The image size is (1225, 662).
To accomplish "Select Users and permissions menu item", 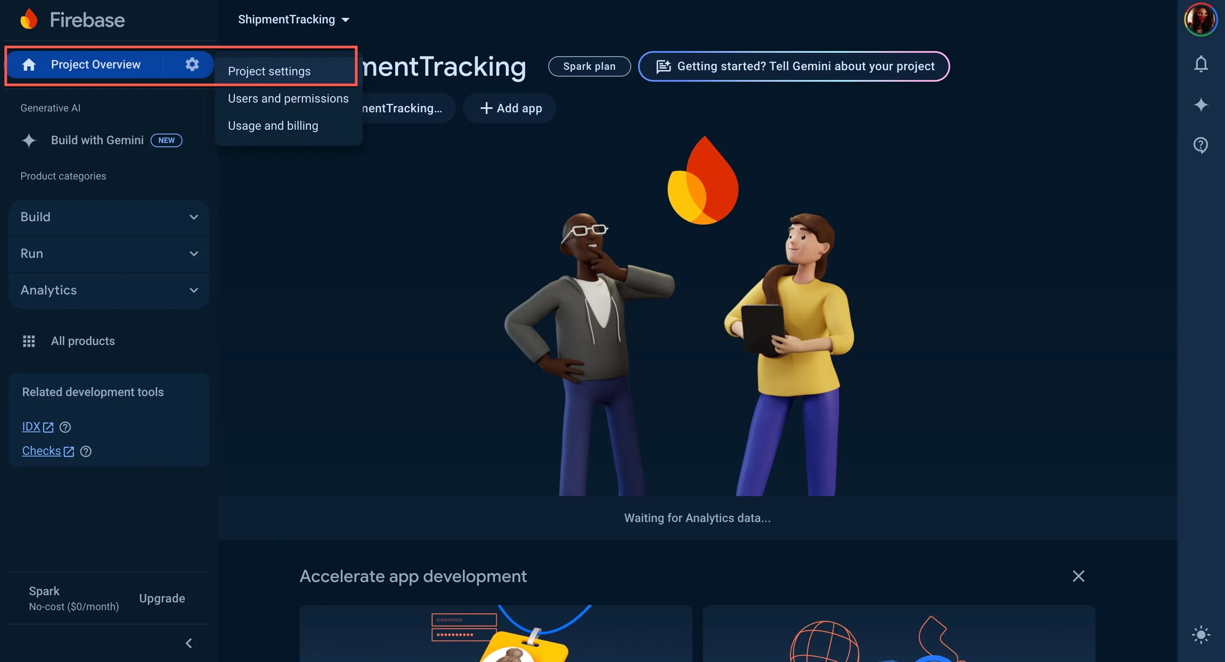I will click(x=289, y=98).
